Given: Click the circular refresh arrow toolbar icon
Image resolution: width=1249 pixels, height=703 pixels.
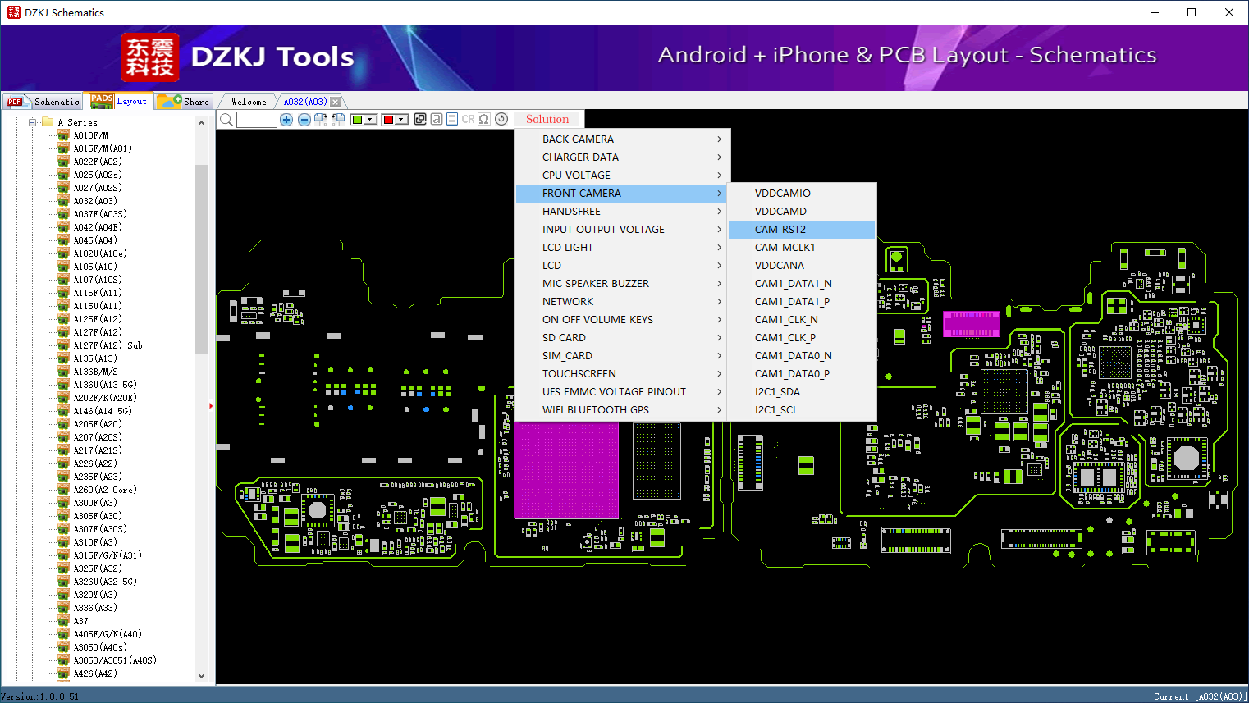Looking at the screenshot, I should (501, 119).
